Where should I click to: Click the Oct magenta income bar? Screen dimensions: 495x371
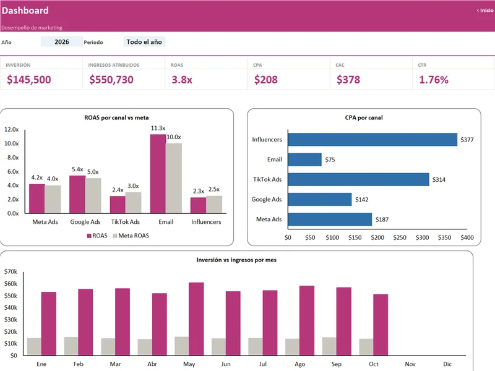[381, 325]
